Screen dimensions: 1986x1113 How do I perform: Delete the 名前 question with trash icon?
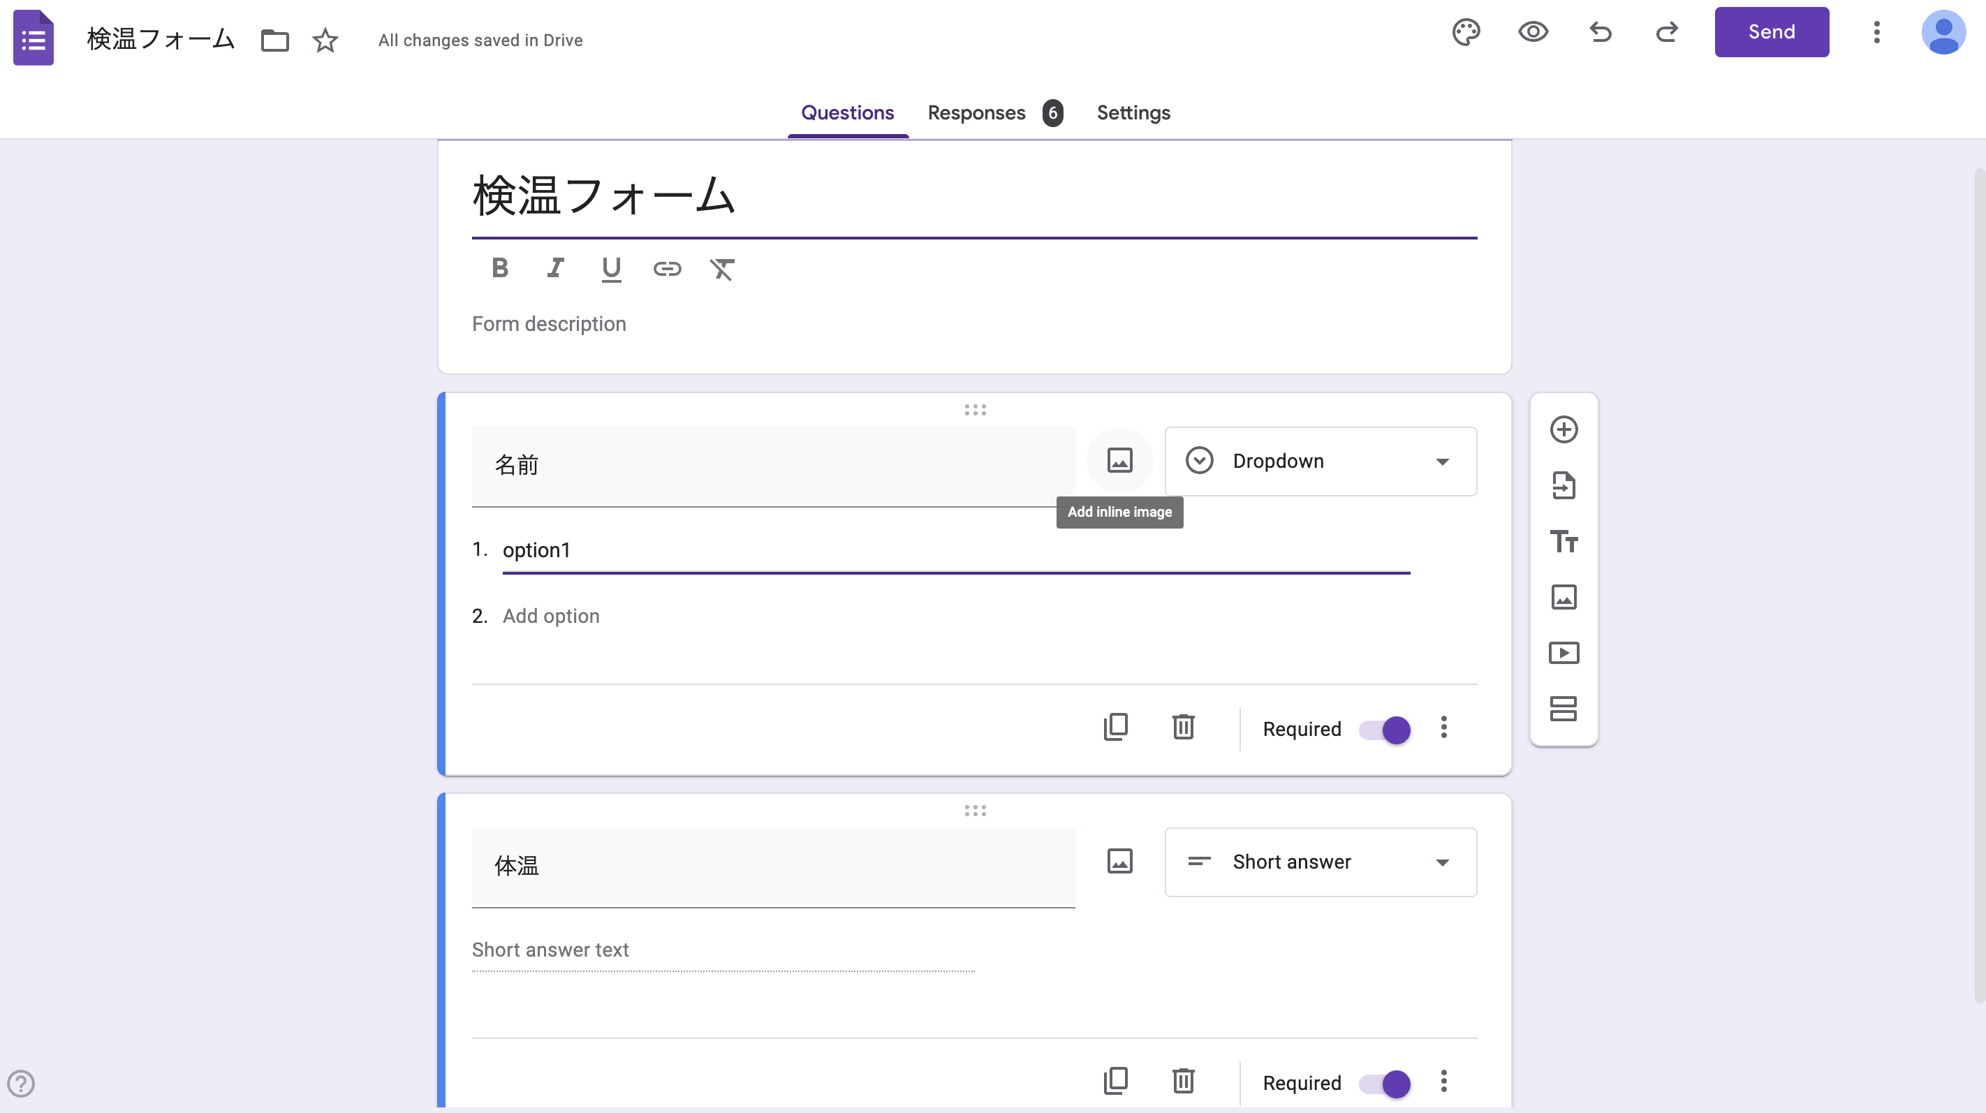point(1184,727)
